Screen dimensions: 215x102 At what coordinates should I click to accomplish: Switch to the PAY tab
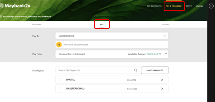(x=102, y=24)
